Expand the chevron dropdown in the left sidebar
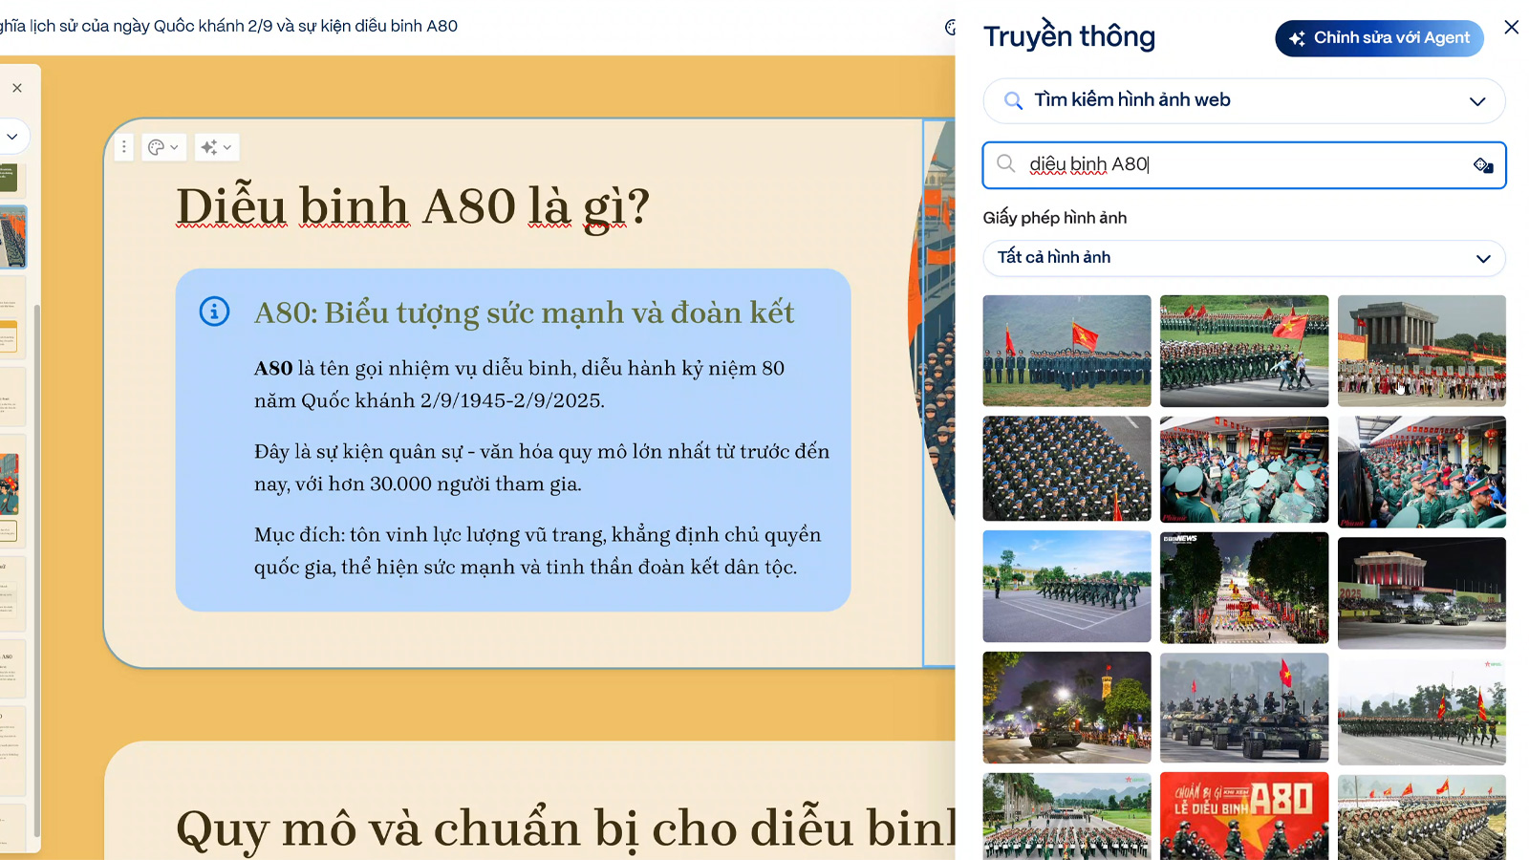1529x860 pixels. click(x=12, y=137)
